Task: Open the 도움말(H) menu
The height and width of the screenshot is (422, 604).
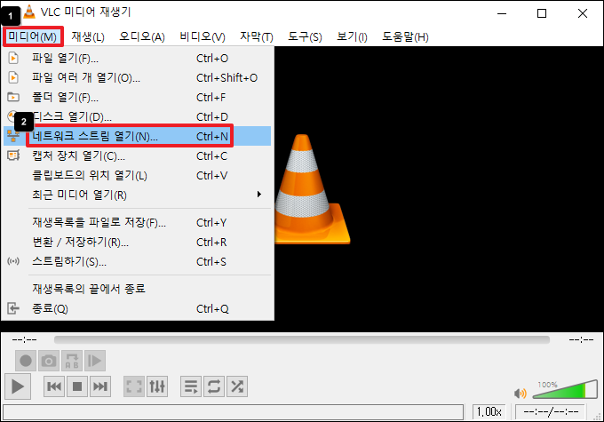Action: point(405,37)
